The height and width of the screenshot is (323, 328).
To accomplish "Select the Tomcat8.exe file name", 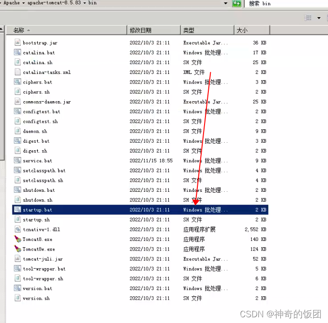I will coord(38,239).
